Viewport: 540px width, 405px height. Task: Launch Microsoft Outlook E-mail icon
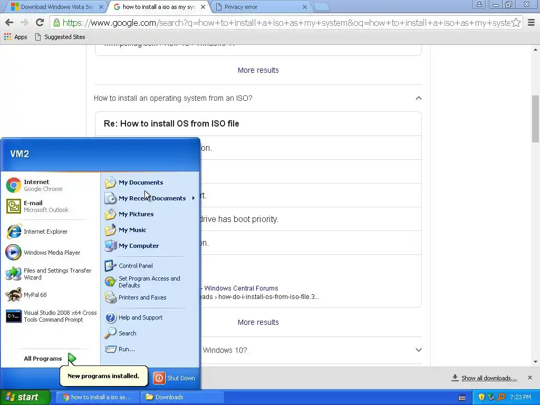click(x=13, y=206)
